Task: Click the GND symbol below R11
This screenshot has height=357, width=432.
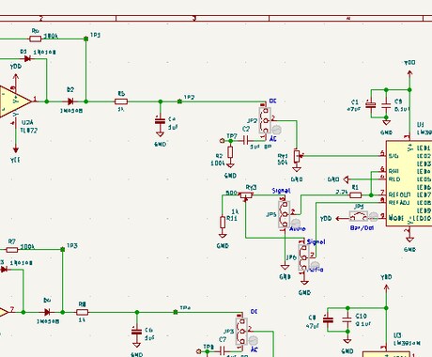Action: tap(223, 236)
